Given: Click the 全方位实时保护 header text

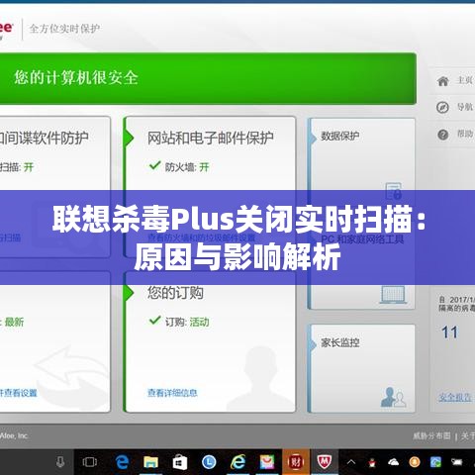Looking at the screenshot, I should tap(64, 29).
